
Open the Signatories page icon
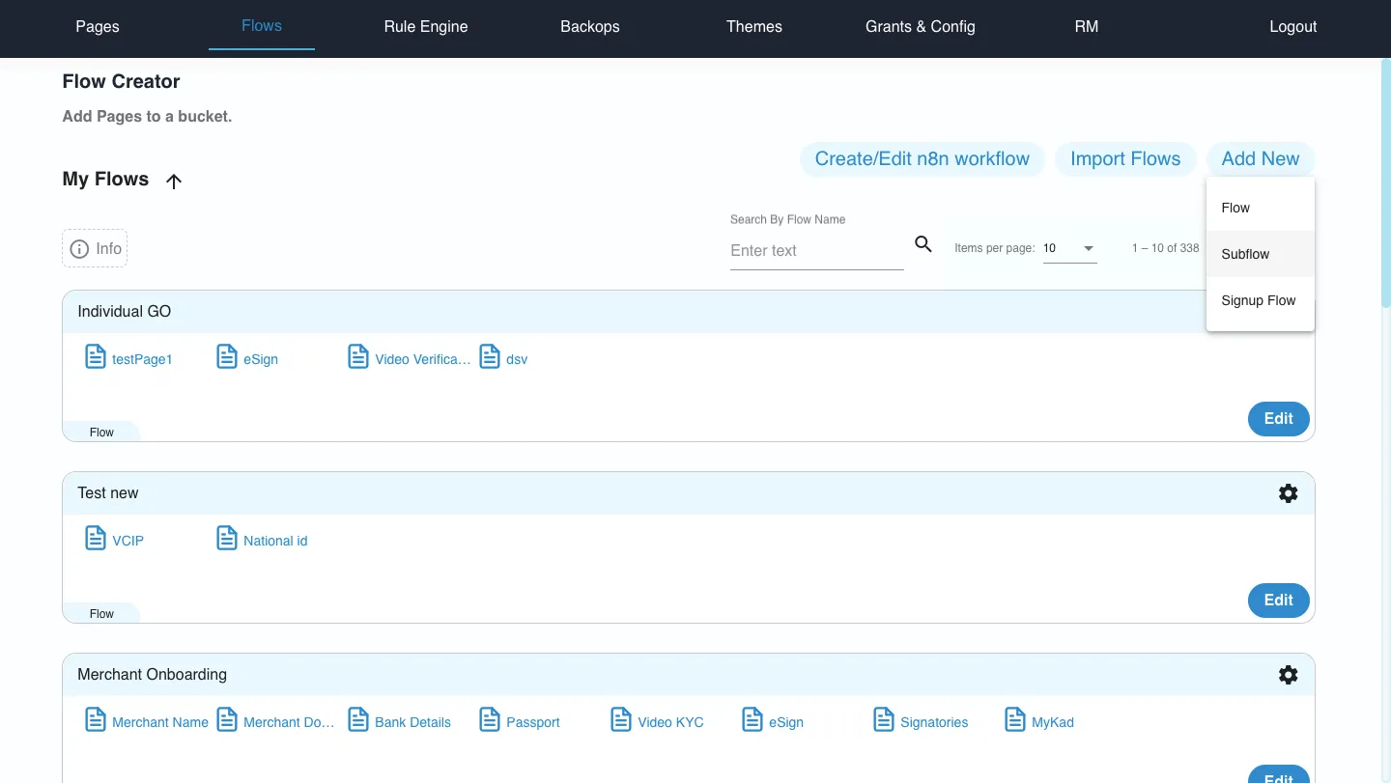pyautogui.click(x=884, y=720)
